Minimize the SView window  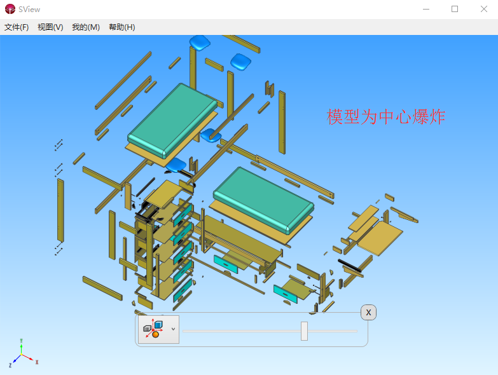tap(426, 9)
